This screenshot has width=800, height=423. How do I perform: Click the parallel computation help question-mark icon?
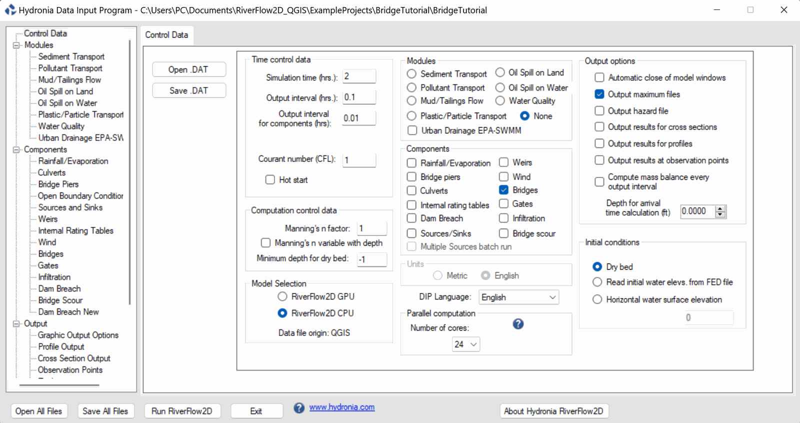[x=518, y=324]
